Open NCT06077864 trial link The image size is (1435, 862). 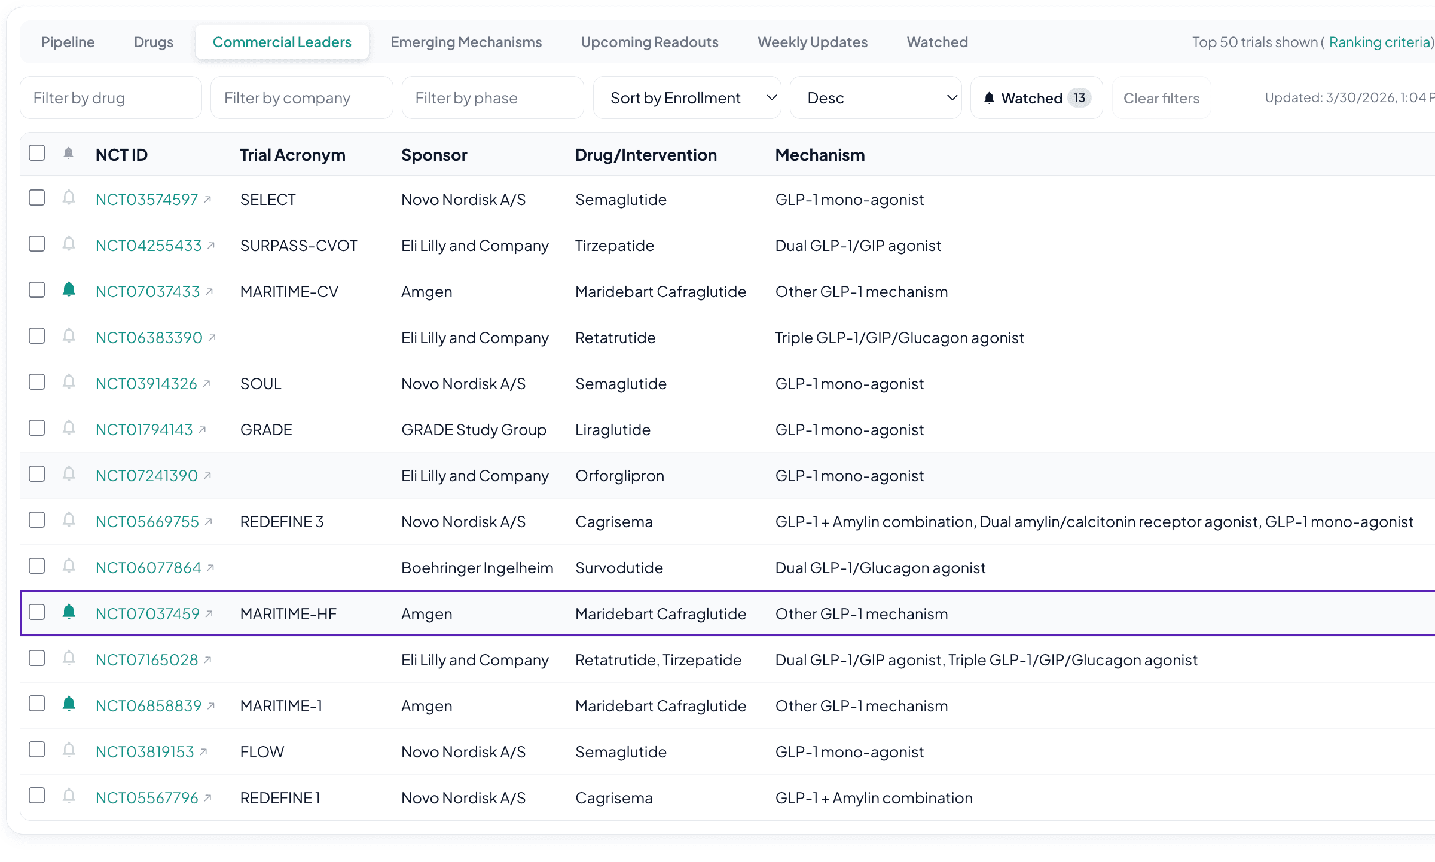[148, 568]
